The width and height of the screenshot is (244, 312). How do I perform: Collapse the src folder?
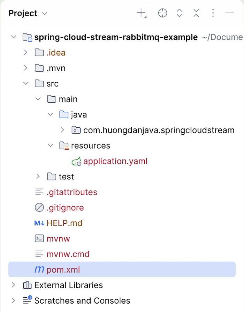(25, 83)
